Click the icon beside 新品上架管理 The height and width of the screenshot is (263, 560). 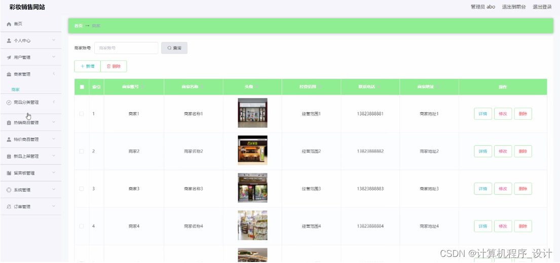9,156
